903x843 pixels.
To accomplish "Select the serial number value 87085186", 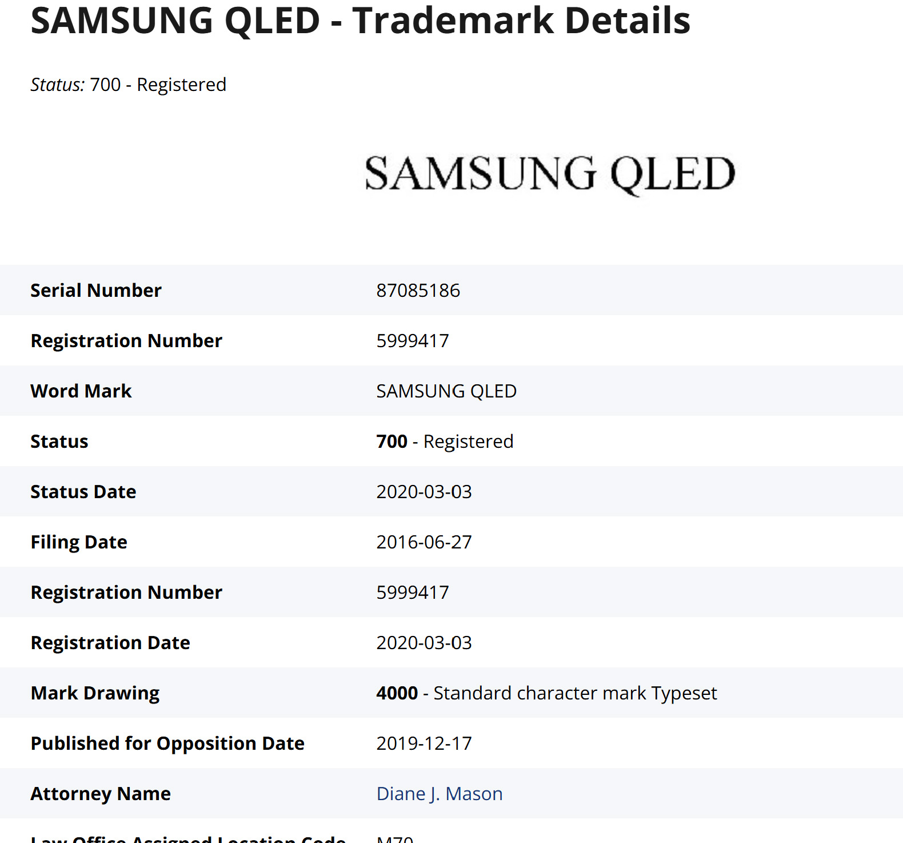I will point(418,291).
